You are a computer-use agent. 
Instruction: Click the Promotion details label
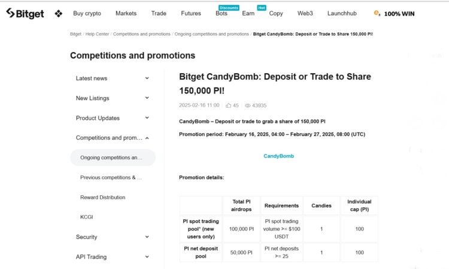point(202,177)
